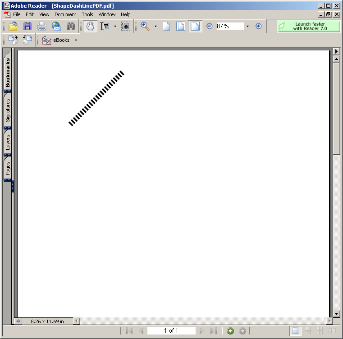343x339 pixels.
Task: Click the Adobe PDF document icon in menu bar
Action: [x=7, y=15]
